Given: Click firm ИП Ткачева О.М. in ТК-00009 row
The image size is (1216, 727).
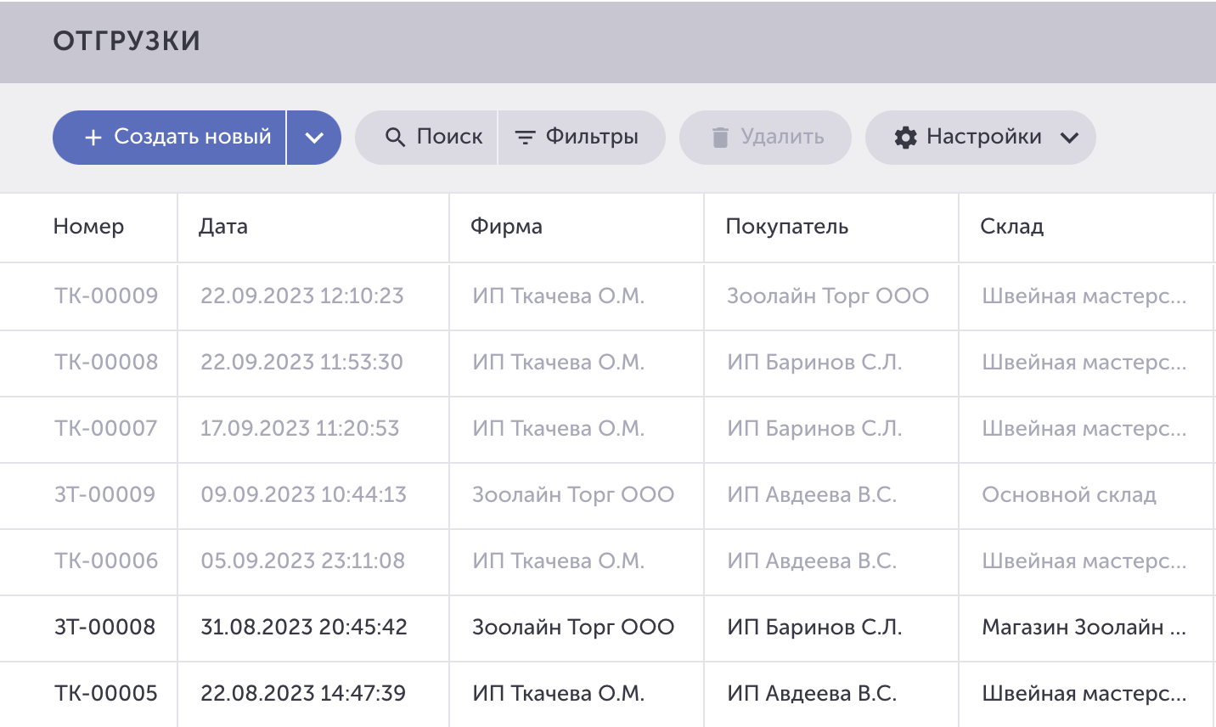Looking at the screenshot, I should tap(559, 296).
